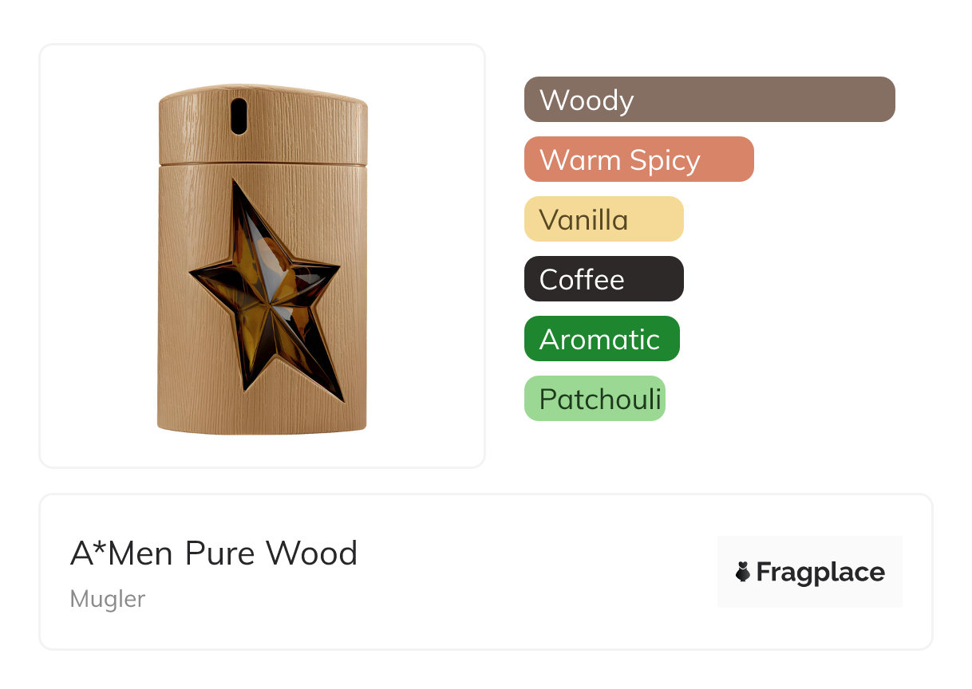Click the word Wood in perfume title
972x689 pixels.
pos(312,553)
